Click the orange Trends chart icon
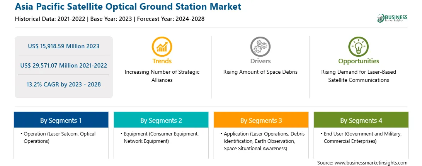Viewport: 422px width, 166px height. 162,47
